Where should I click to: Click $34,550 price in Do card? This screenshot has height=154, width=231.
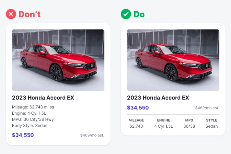tap(138, 107)
